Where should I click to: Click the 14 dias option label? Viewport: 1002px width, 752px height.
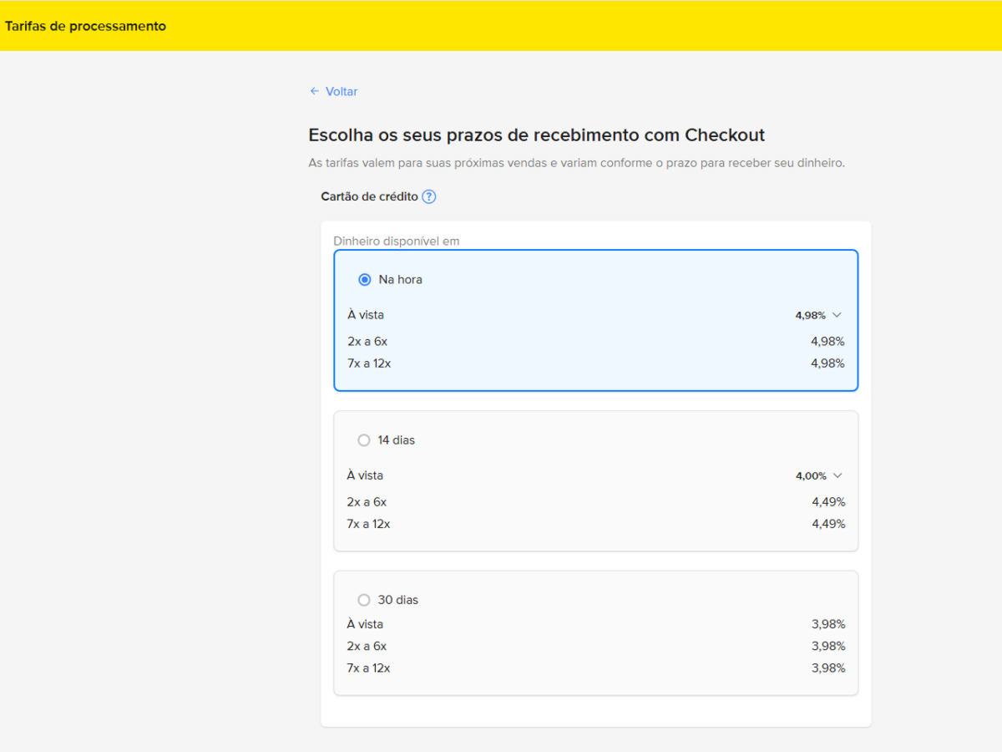pyautogui.click(x=397, y=440)
